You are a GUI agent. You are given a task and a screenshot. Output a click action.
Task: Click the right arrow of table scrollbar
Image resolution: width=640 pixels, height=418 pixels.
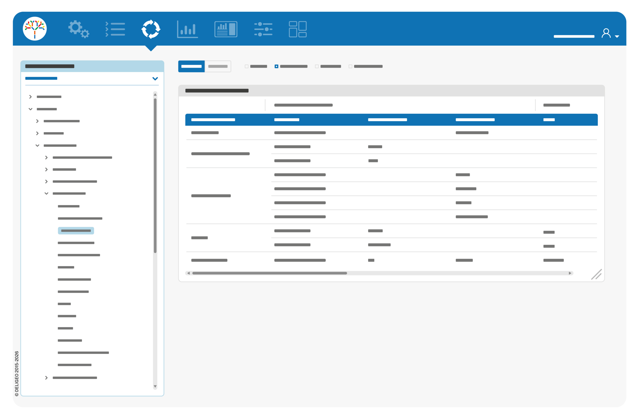570,273
